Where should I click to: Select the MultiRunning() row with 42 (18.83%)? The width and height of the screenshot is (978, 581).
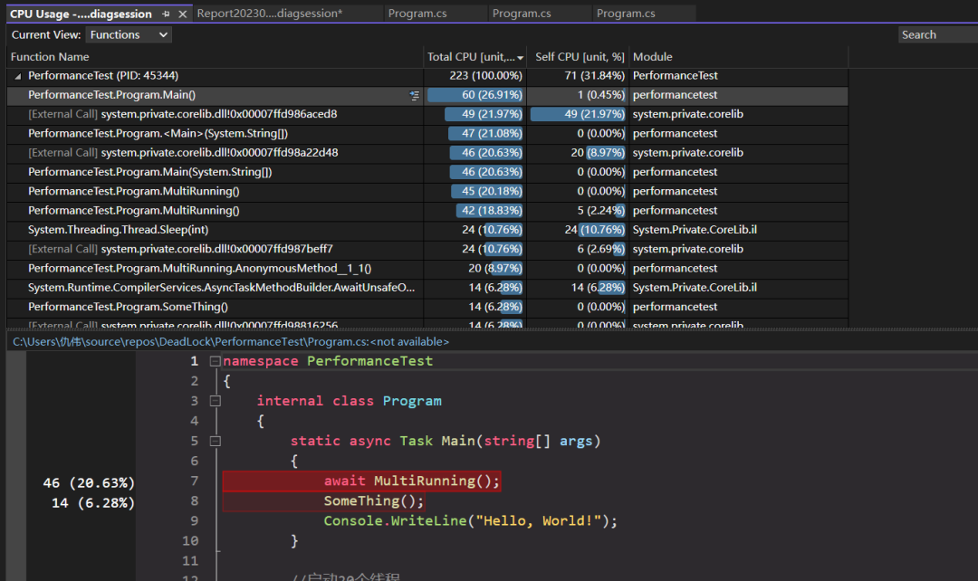(427, 212)
